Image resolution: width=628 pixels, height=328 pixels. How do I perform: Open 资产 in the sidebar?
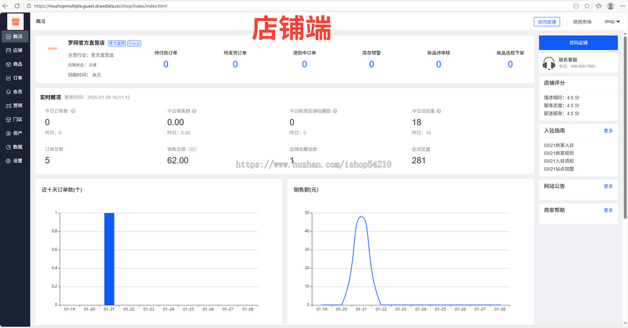(15, 133)
